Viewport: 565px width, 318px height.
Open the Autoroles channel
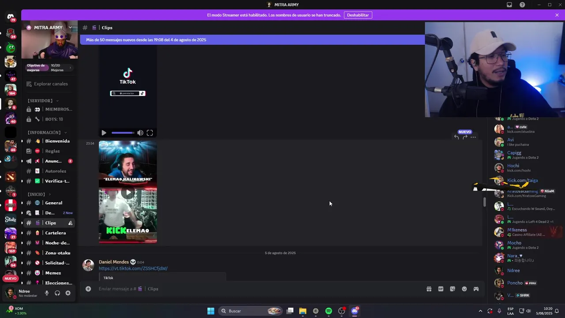(x=49, y=171)
